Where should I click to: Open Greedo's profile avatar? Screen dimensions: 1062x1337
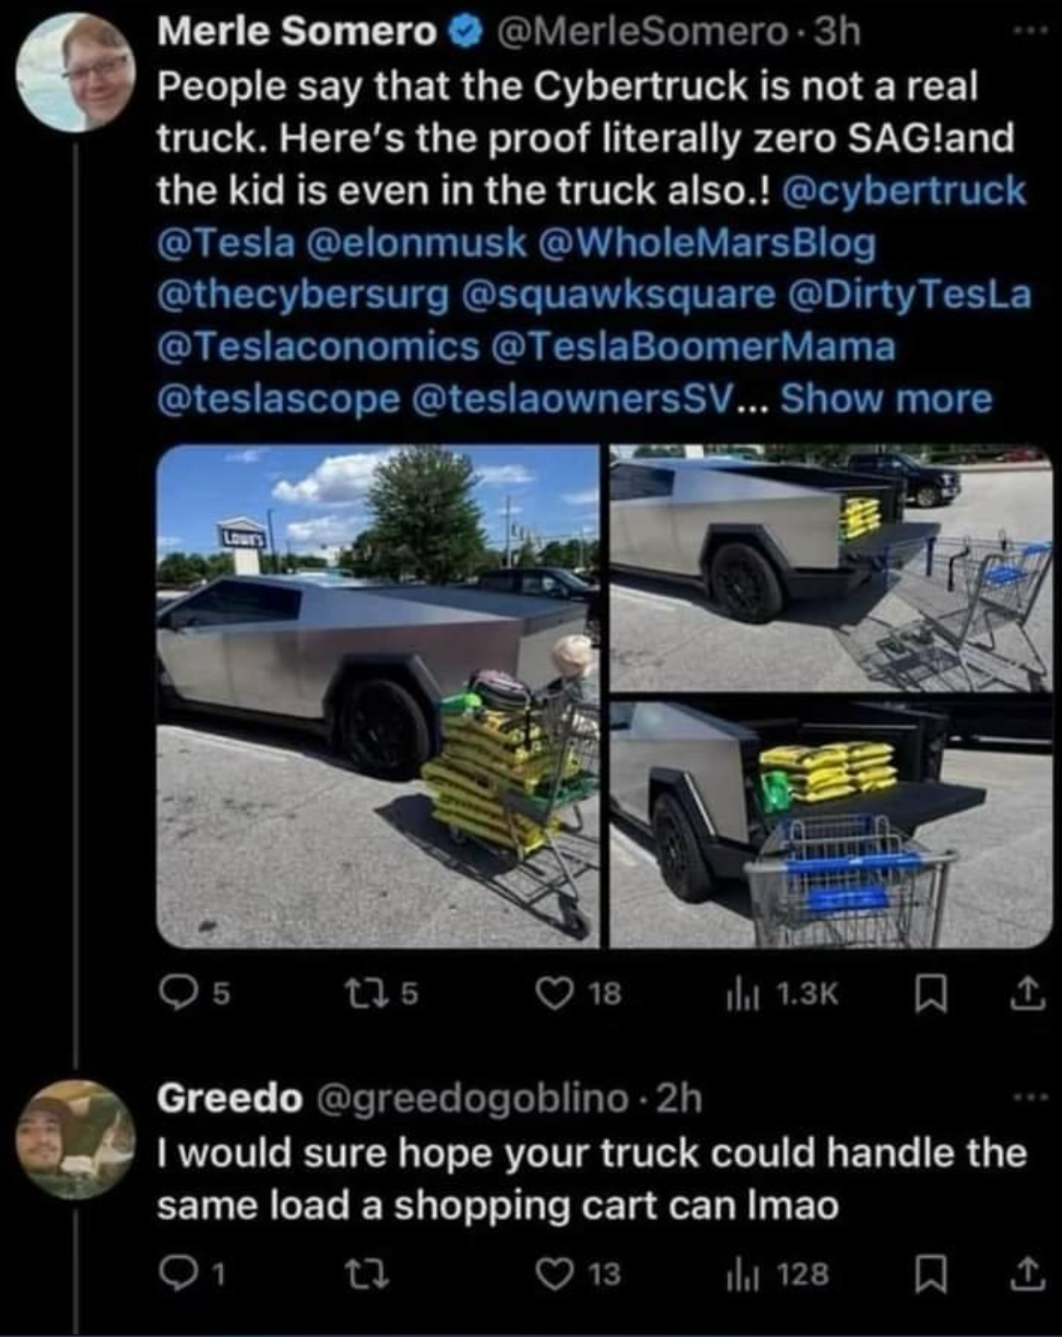click(76, 1140)
